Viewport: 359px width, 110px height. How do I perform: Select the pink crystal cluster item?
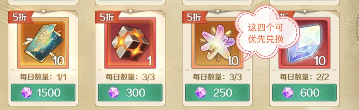[217, 43]
